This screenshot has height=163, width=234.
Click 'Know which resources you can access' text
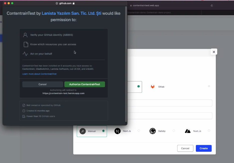tap(53, 44)
